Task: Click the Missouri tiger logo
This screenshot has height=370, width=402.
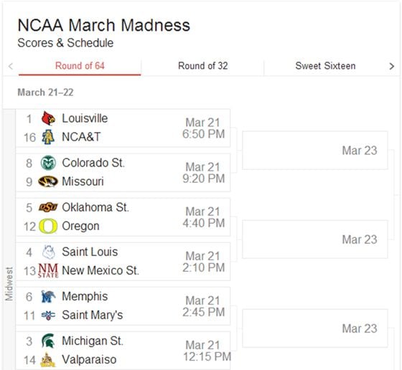Action: tap(48, 181)
